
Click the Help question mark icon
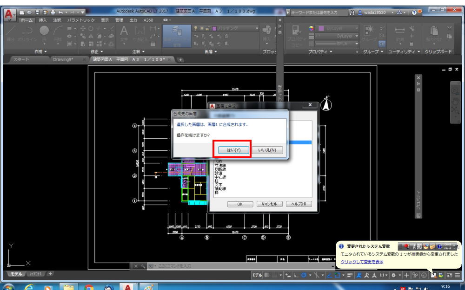click(414, 13)
